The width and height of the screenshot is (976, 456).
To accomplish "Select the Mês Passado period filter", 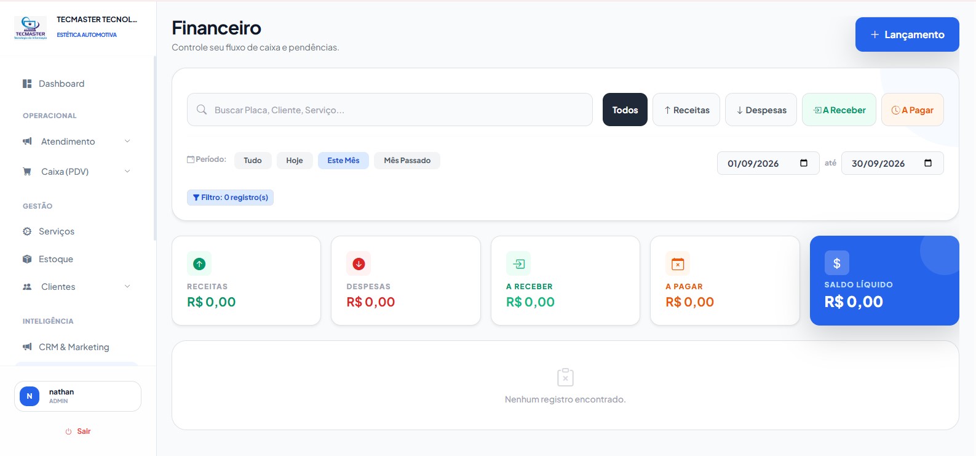I will [407, 161].
